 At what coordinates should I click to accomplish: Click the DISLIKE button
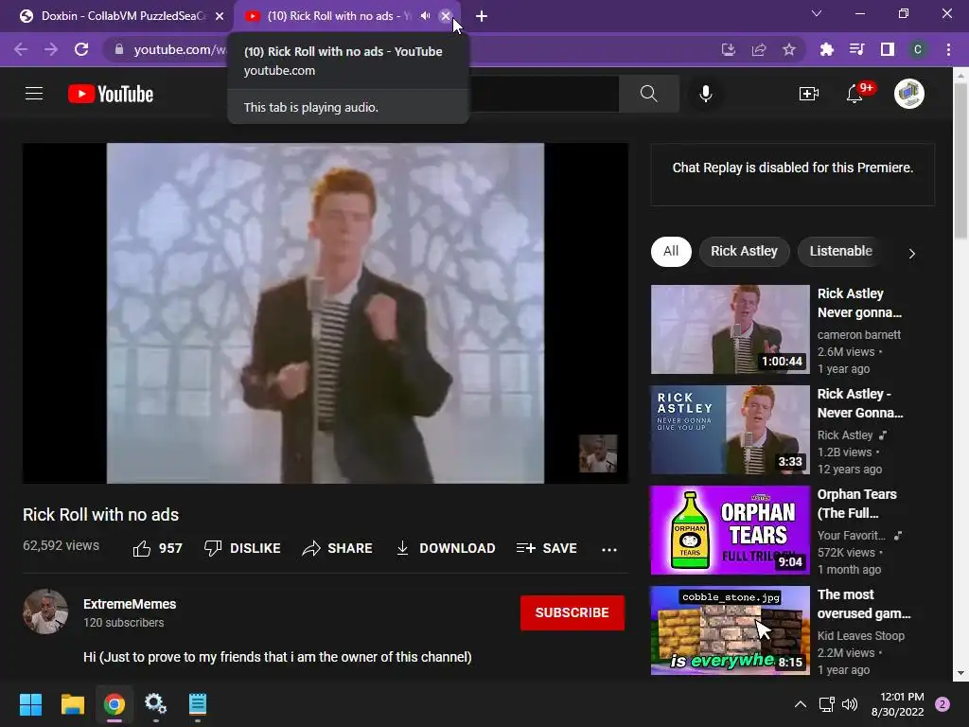point(242,548)
